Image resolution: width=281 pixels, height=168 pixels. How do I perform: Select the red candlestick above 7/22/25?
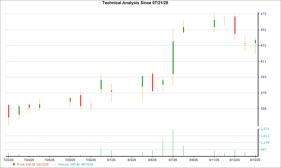tap(9, 111)
